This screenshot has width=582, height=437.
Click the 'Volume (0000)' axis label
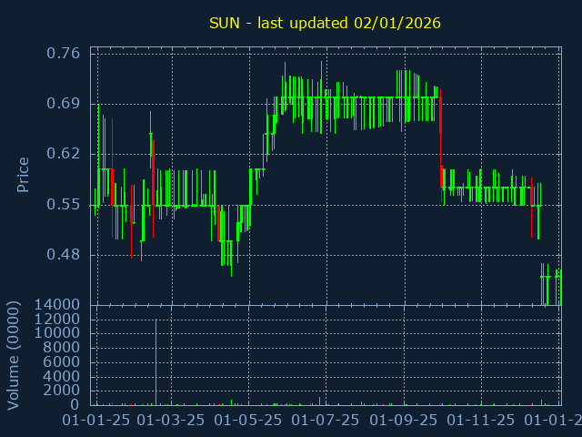click(x=14, y=353)
